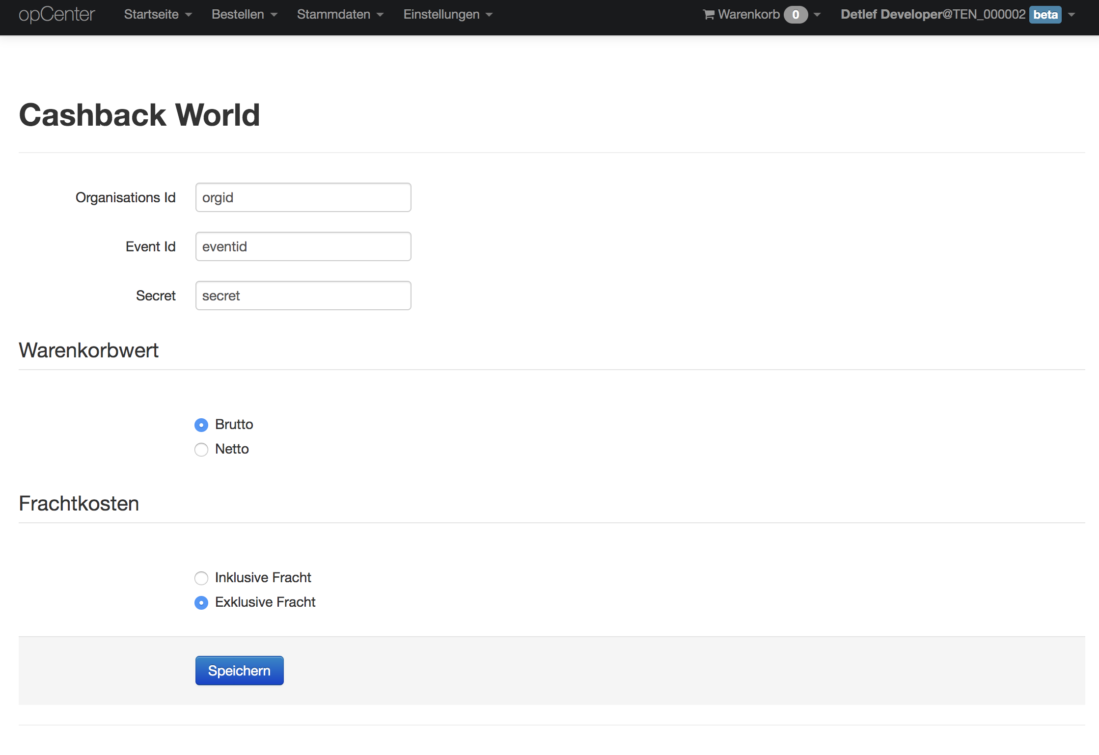Click the Speichern button
The height and width of the screenshot is (755, 1099).
pos(239,670)
